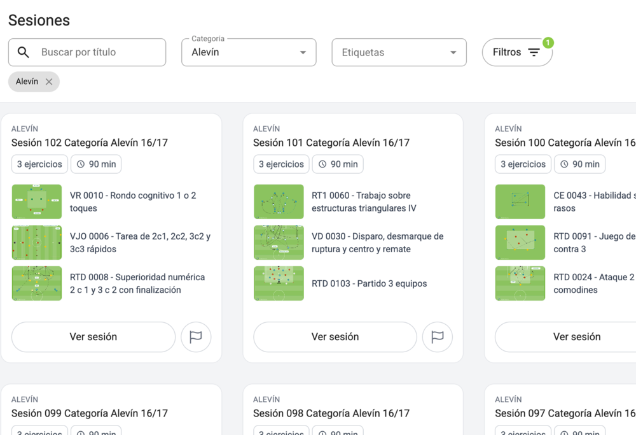Click the RTD 0103 Partido 3 equipos thumbnail

pyautogui.click(x=279, y=283)
